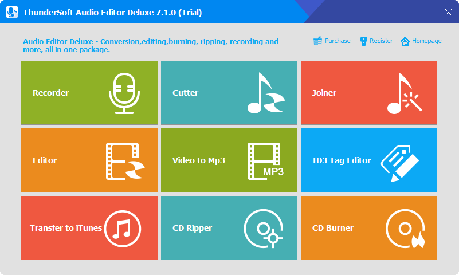Screen dimensions: 459x275
Task: Click the Recorder microphone icon
Action: click(124, 93)
